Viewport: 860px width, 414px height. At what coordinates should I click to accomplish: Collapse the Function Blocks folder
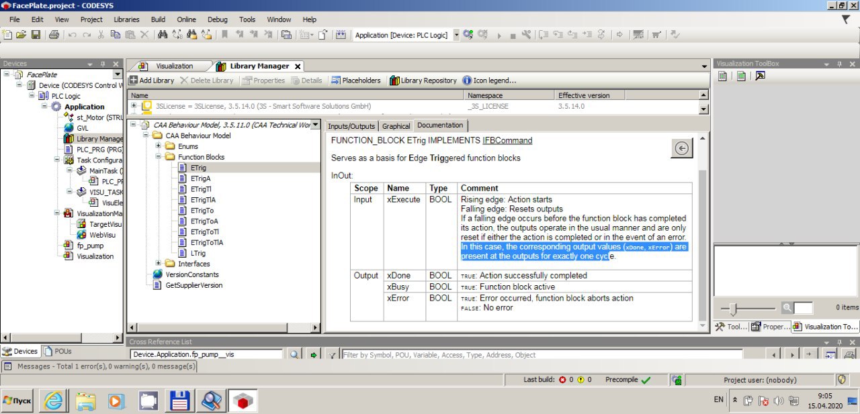coord(158,156)
